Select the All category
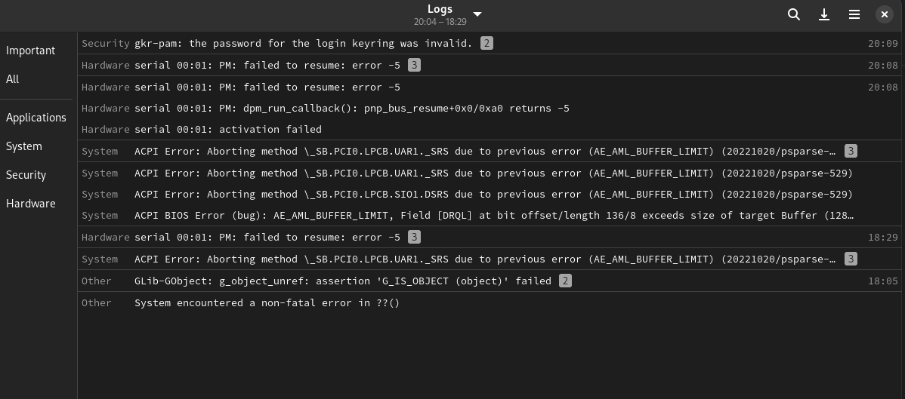This screenshot has width=905, height=399. click(13, 79)
